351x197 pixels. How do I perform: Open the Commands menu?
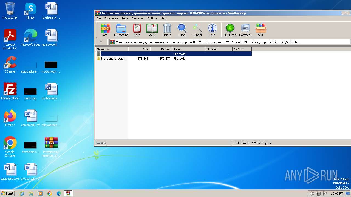coord(111,18)
